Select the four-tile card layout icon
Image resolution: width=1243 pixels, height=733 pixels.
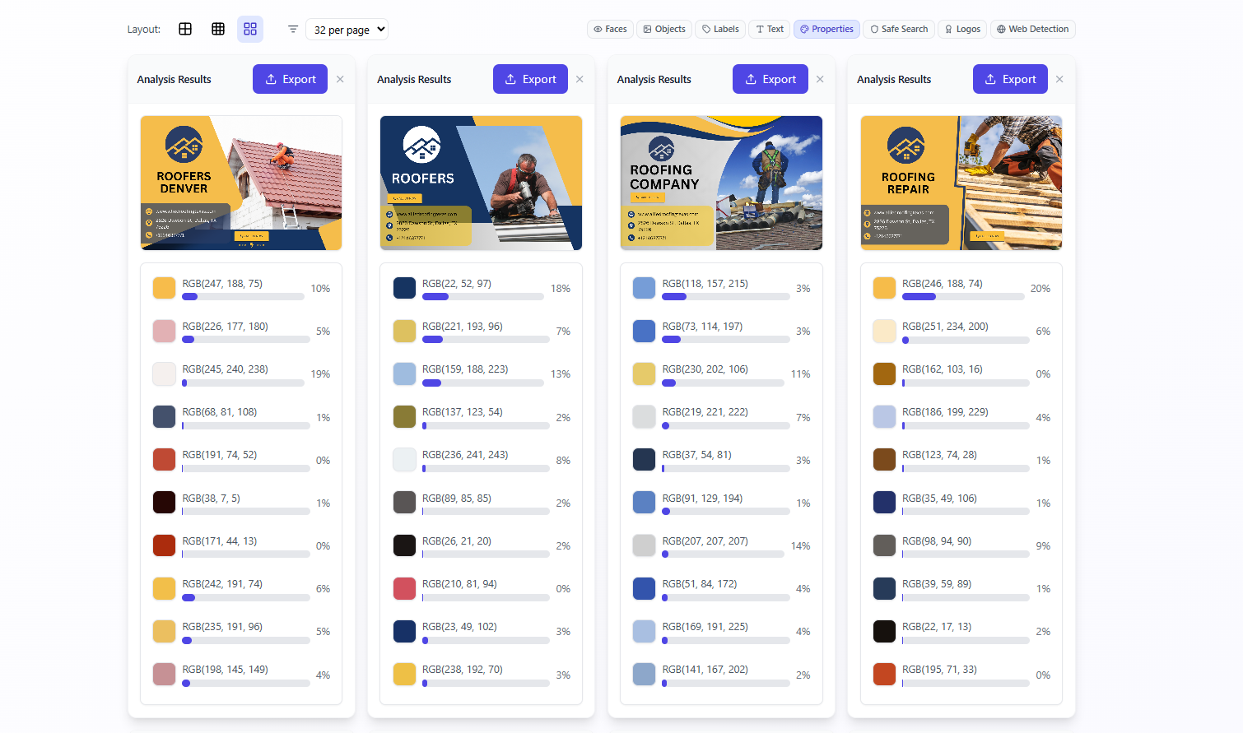click(x=250, y=29)
